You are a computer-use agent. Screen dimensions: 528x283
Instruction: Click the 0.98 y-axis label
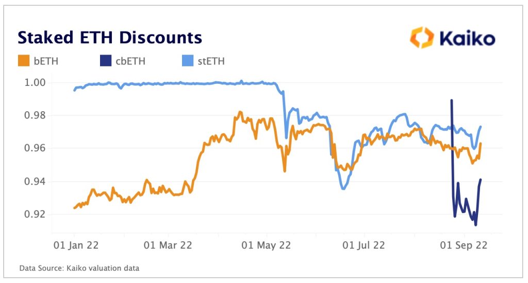35,116
